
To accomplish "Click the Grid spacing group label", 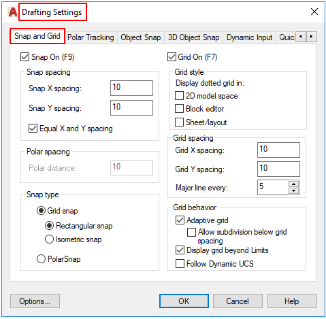I will click(193, 138).
